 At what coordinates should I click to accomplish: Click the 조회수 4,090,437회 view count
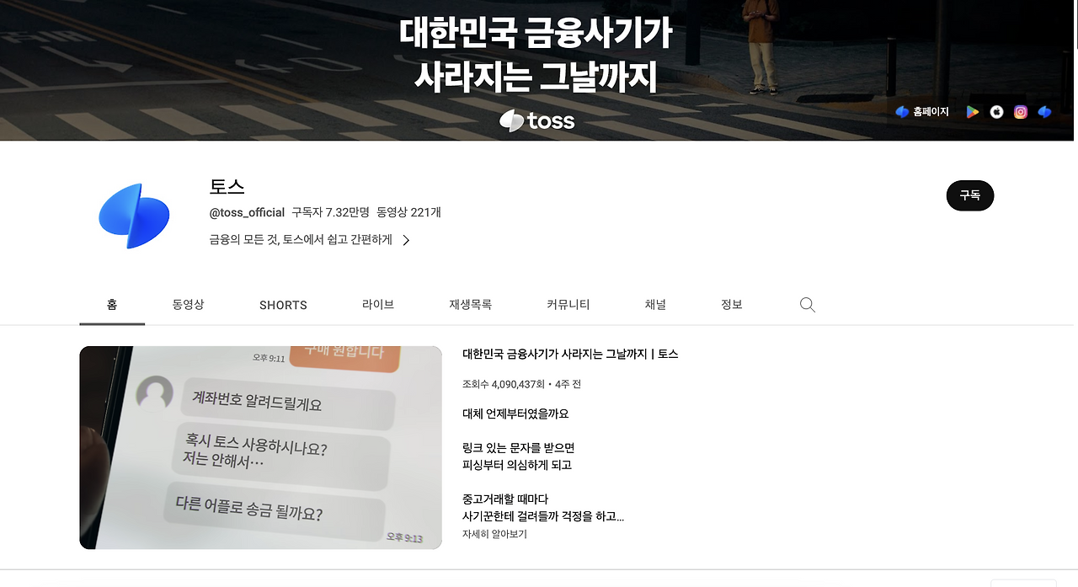point(502,384)
